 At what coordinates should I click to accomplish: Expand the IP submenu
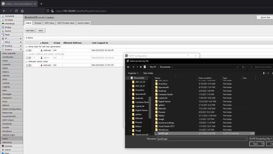tap(21, 38)
